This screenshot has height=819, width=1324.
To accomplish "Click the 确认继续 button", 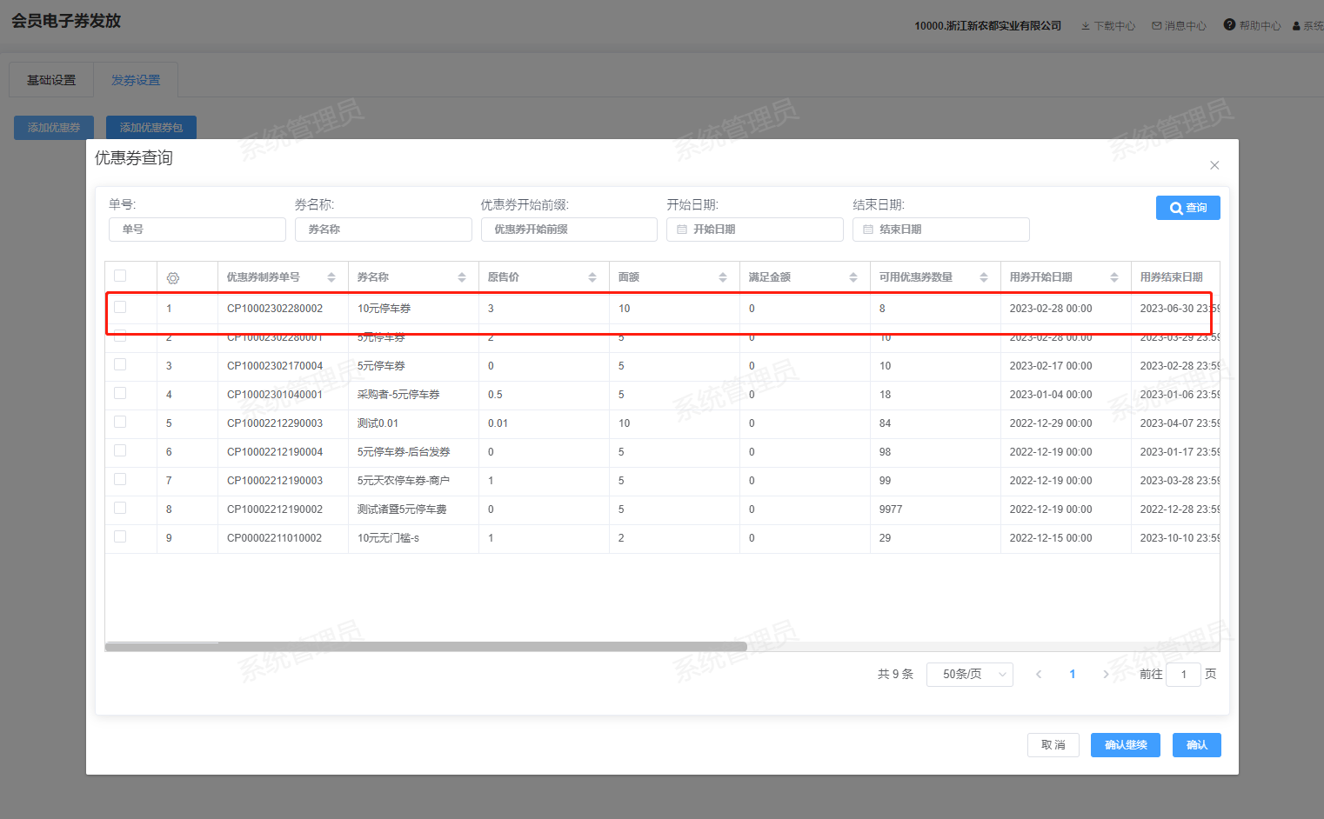I will click(1125, 745).
